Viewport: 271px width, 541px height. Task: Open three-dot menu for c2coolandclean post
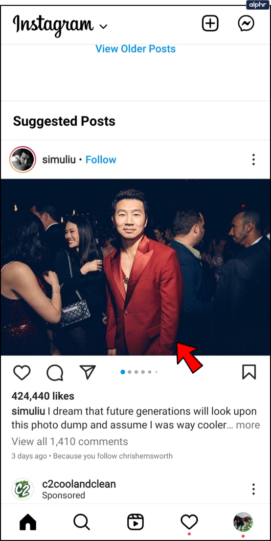pos(253,489)
